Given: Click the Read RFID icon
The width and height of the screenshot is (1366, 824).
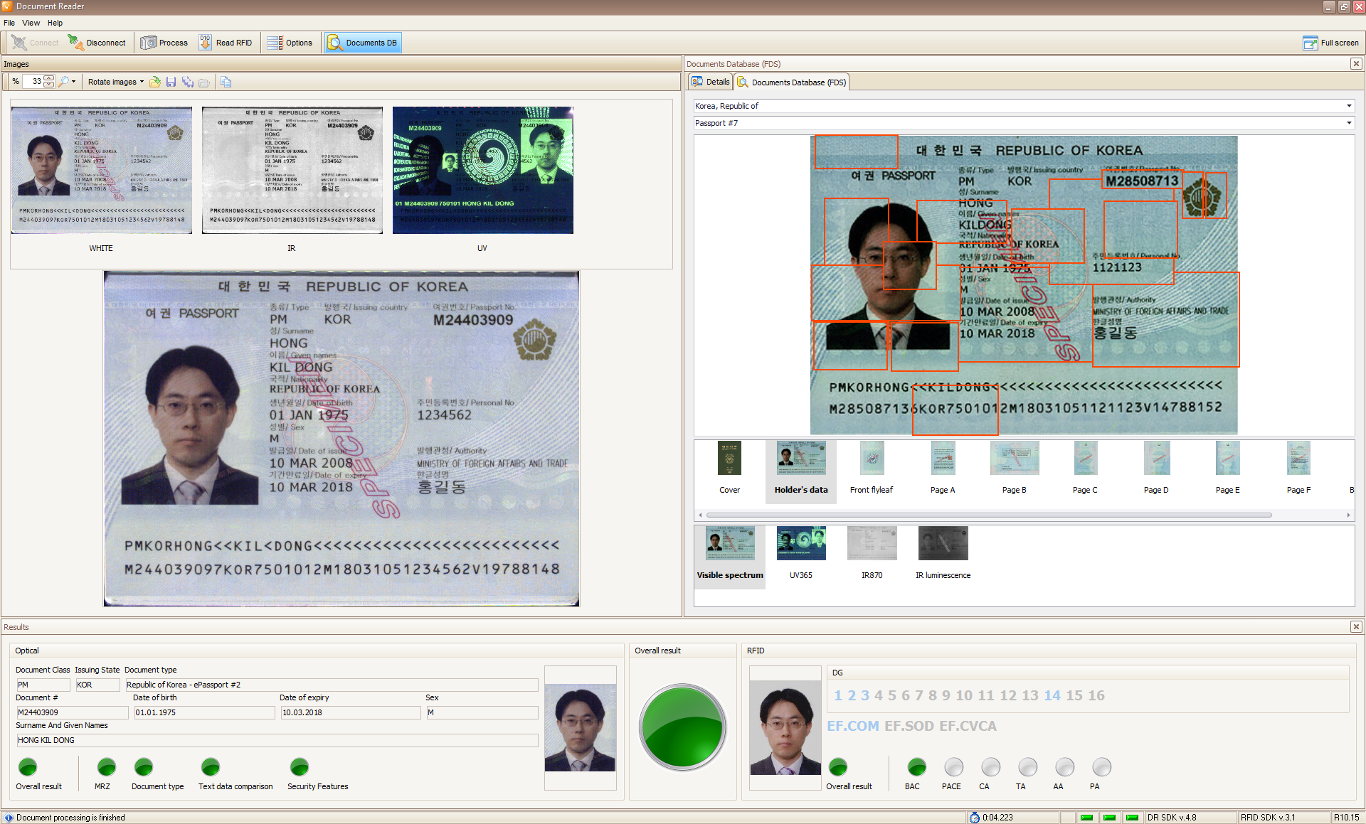Looking at the screenshot, I should click(205, 43).
